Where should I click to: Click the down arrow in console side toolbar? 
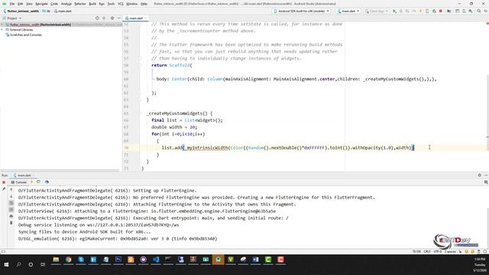coord(11,196)
